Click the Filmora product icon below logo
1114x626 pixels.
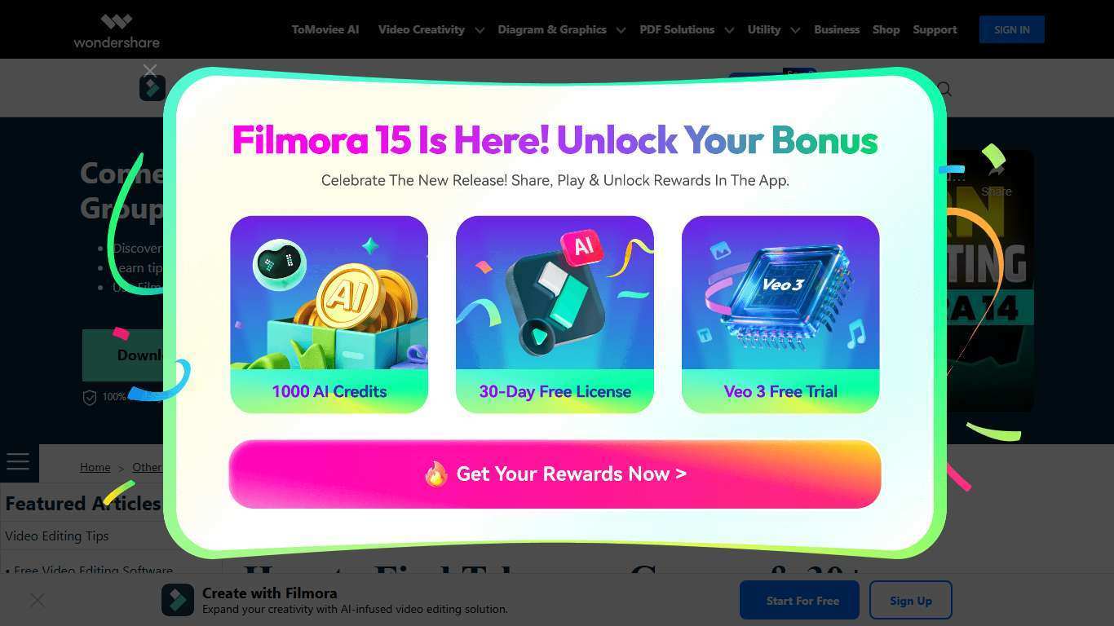tap(152, 88)
